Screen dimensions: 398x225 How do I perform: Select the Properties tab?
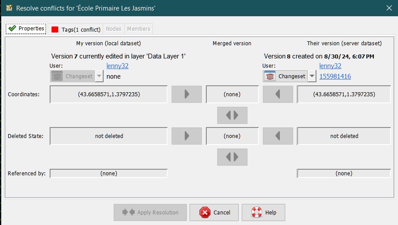[x=26, y=29]
